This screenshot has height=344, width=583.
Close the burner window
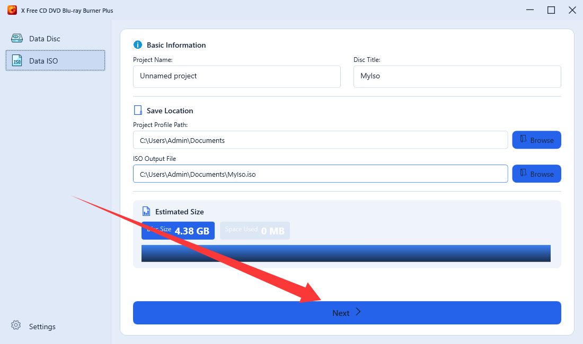(x=572, y=10)
